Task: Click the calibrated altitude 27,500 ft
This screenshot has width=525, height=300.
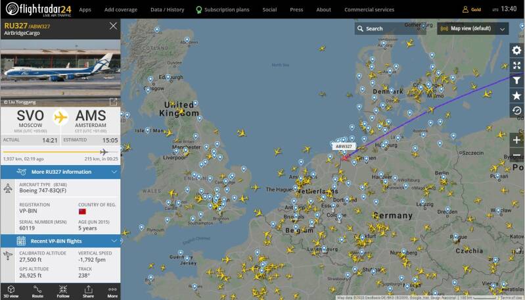Action: (x=32, y=259)
